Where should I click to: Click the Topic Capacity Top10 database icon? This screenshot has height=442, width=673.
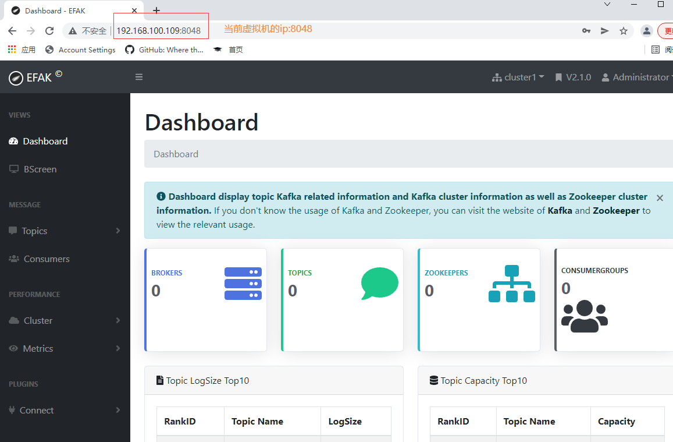(434, 380)
